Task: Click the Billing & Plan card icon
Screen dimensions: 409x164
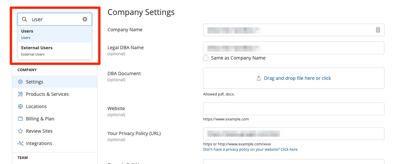Action: pos(20,119)
